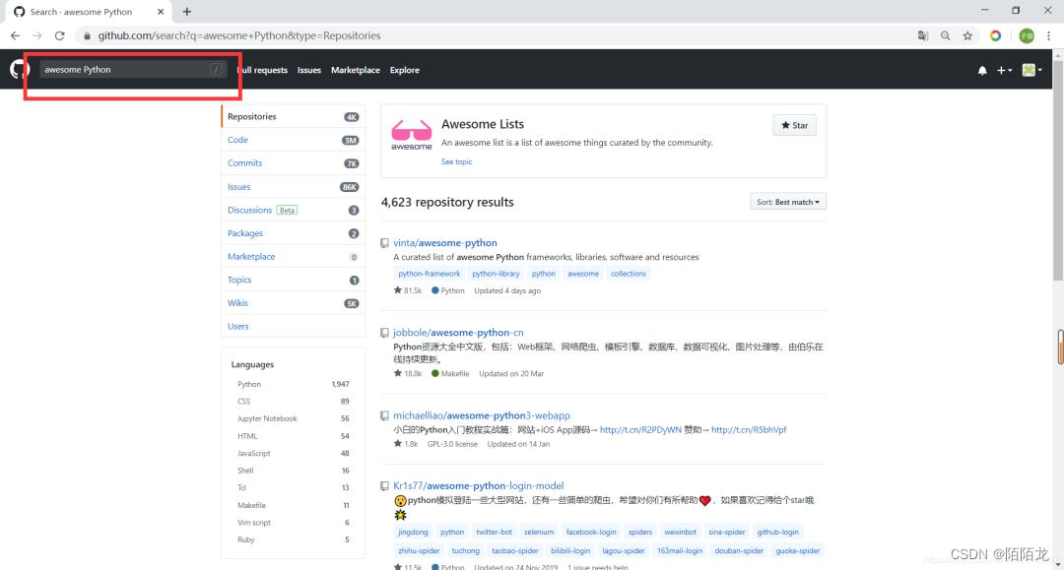1064x570 pixels.
Task: Filter results by Vim script language
Action: point(294,523)
